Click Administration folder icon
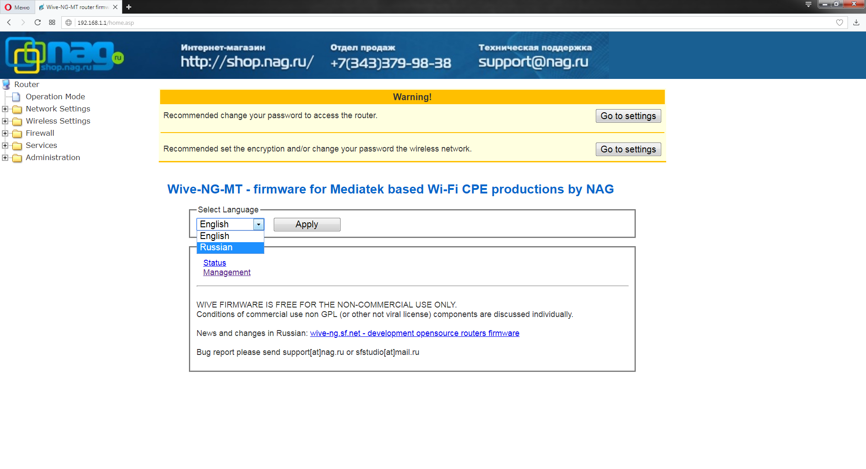 (x=17, y=158)
